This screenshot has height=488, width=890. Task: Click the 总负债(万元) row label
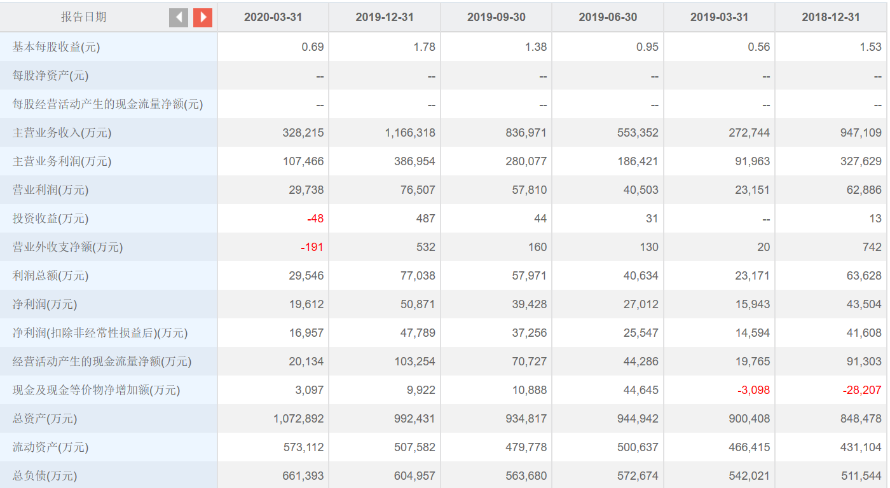[45, 476]
